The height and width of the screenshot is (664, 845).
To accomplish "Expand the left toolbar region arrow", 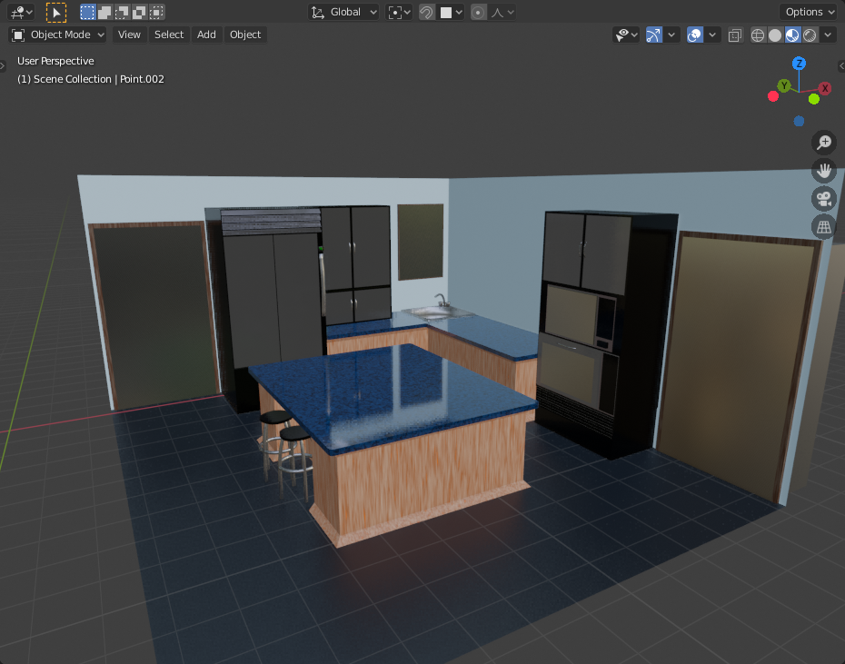I will click(3, 66).
